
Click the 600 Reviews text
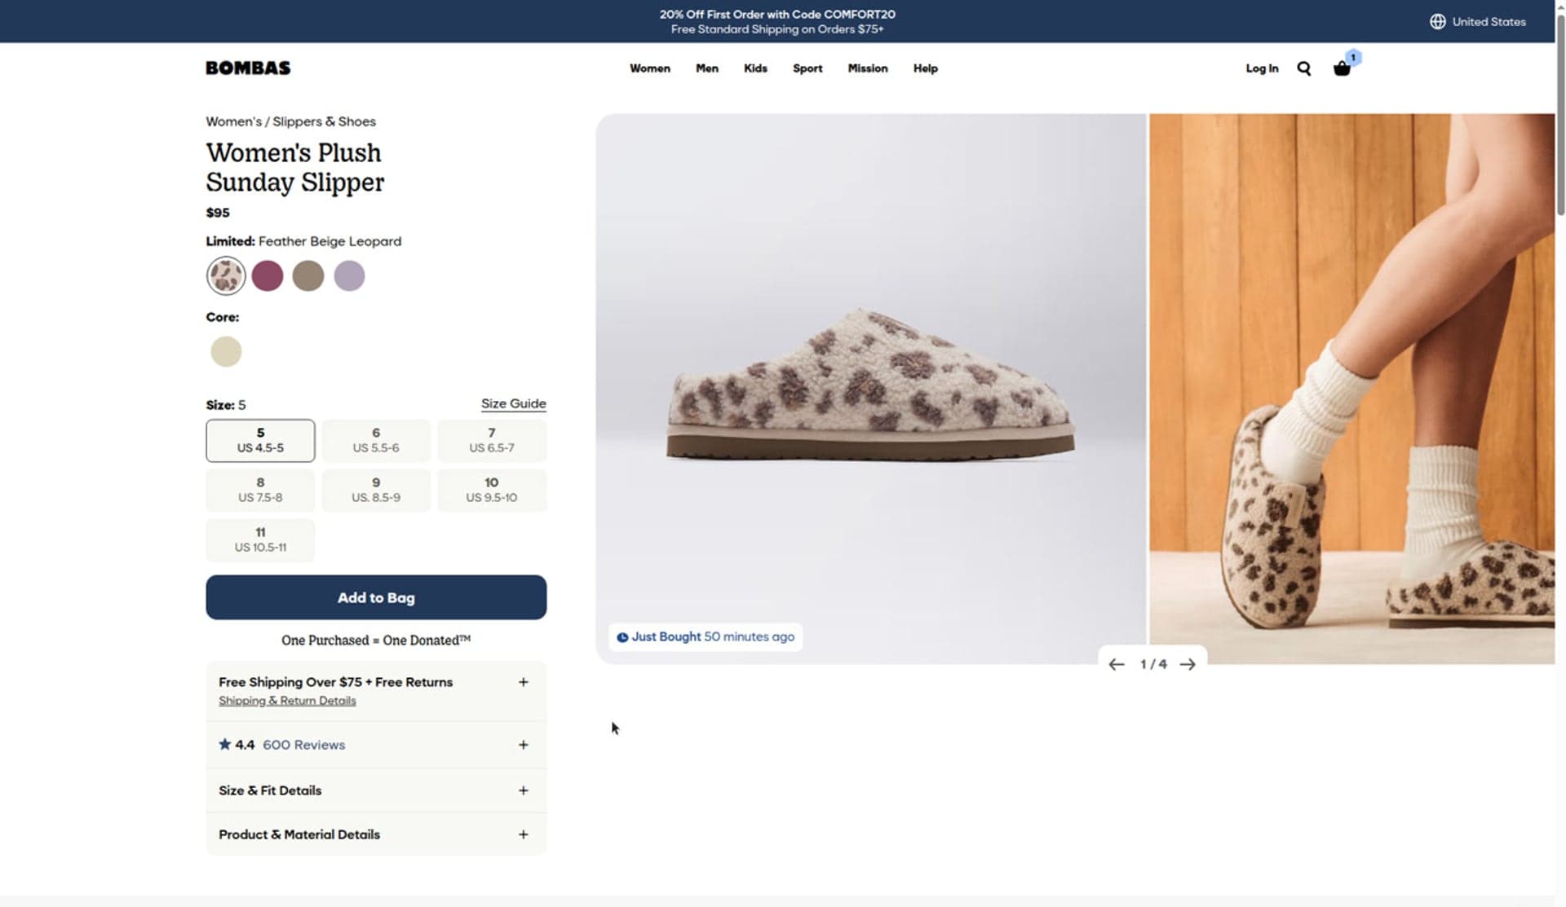point(303,745)
